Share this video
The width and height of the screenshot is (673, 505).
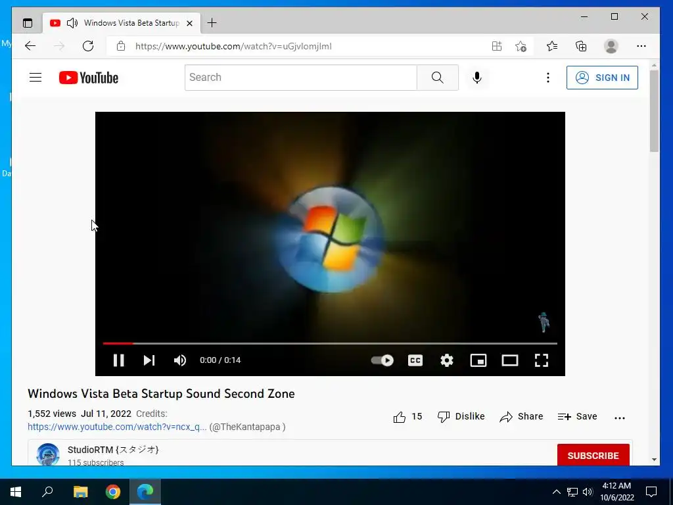[521, 416]
